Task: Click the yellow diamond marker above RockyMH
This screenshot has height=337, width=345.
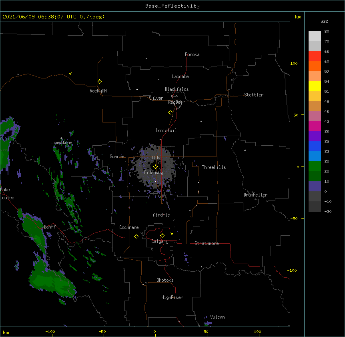Action: pos(100,81)
